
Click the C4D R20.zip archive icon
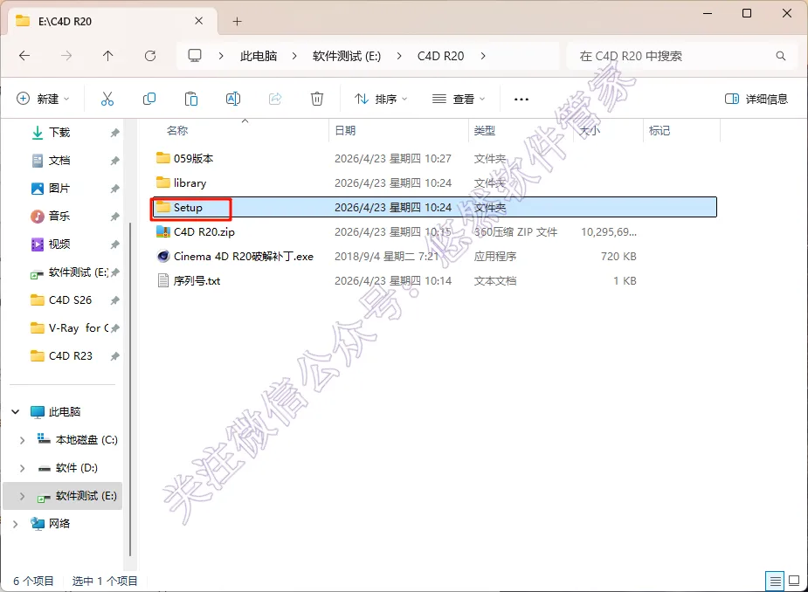(162, 232)
